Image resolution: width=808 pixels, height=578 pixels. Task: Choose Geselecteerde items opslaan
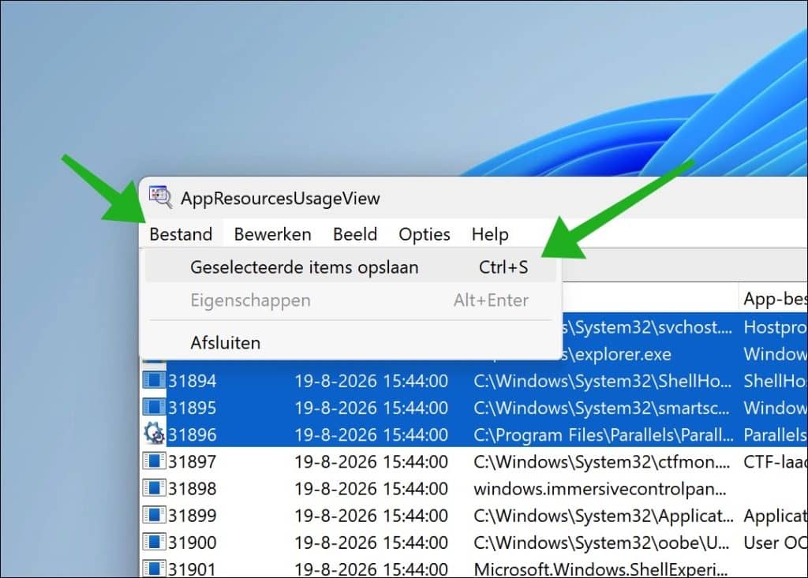(x=351, y=267)
